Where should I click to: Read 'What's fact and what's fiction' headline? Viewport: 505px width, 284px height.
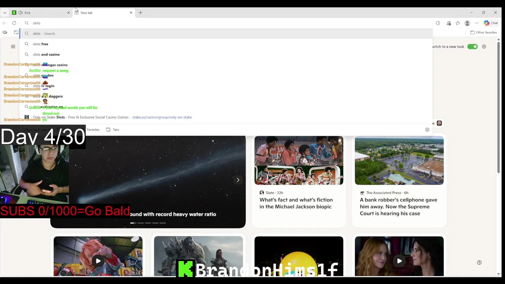(296, 203)
